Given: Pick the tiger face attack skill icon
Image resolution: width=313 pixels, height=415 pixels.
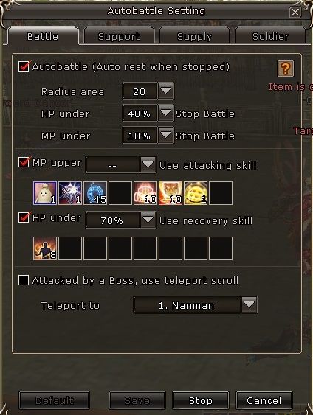Looking at the screenshot, I should [x=171, y=193].
